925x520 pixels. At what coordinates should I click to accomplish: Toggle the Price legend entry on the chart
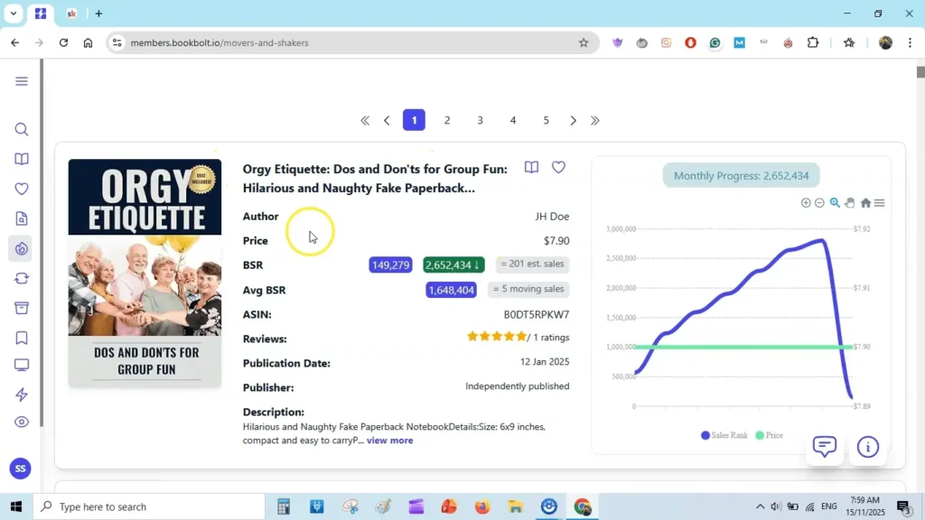coord(770,434)
